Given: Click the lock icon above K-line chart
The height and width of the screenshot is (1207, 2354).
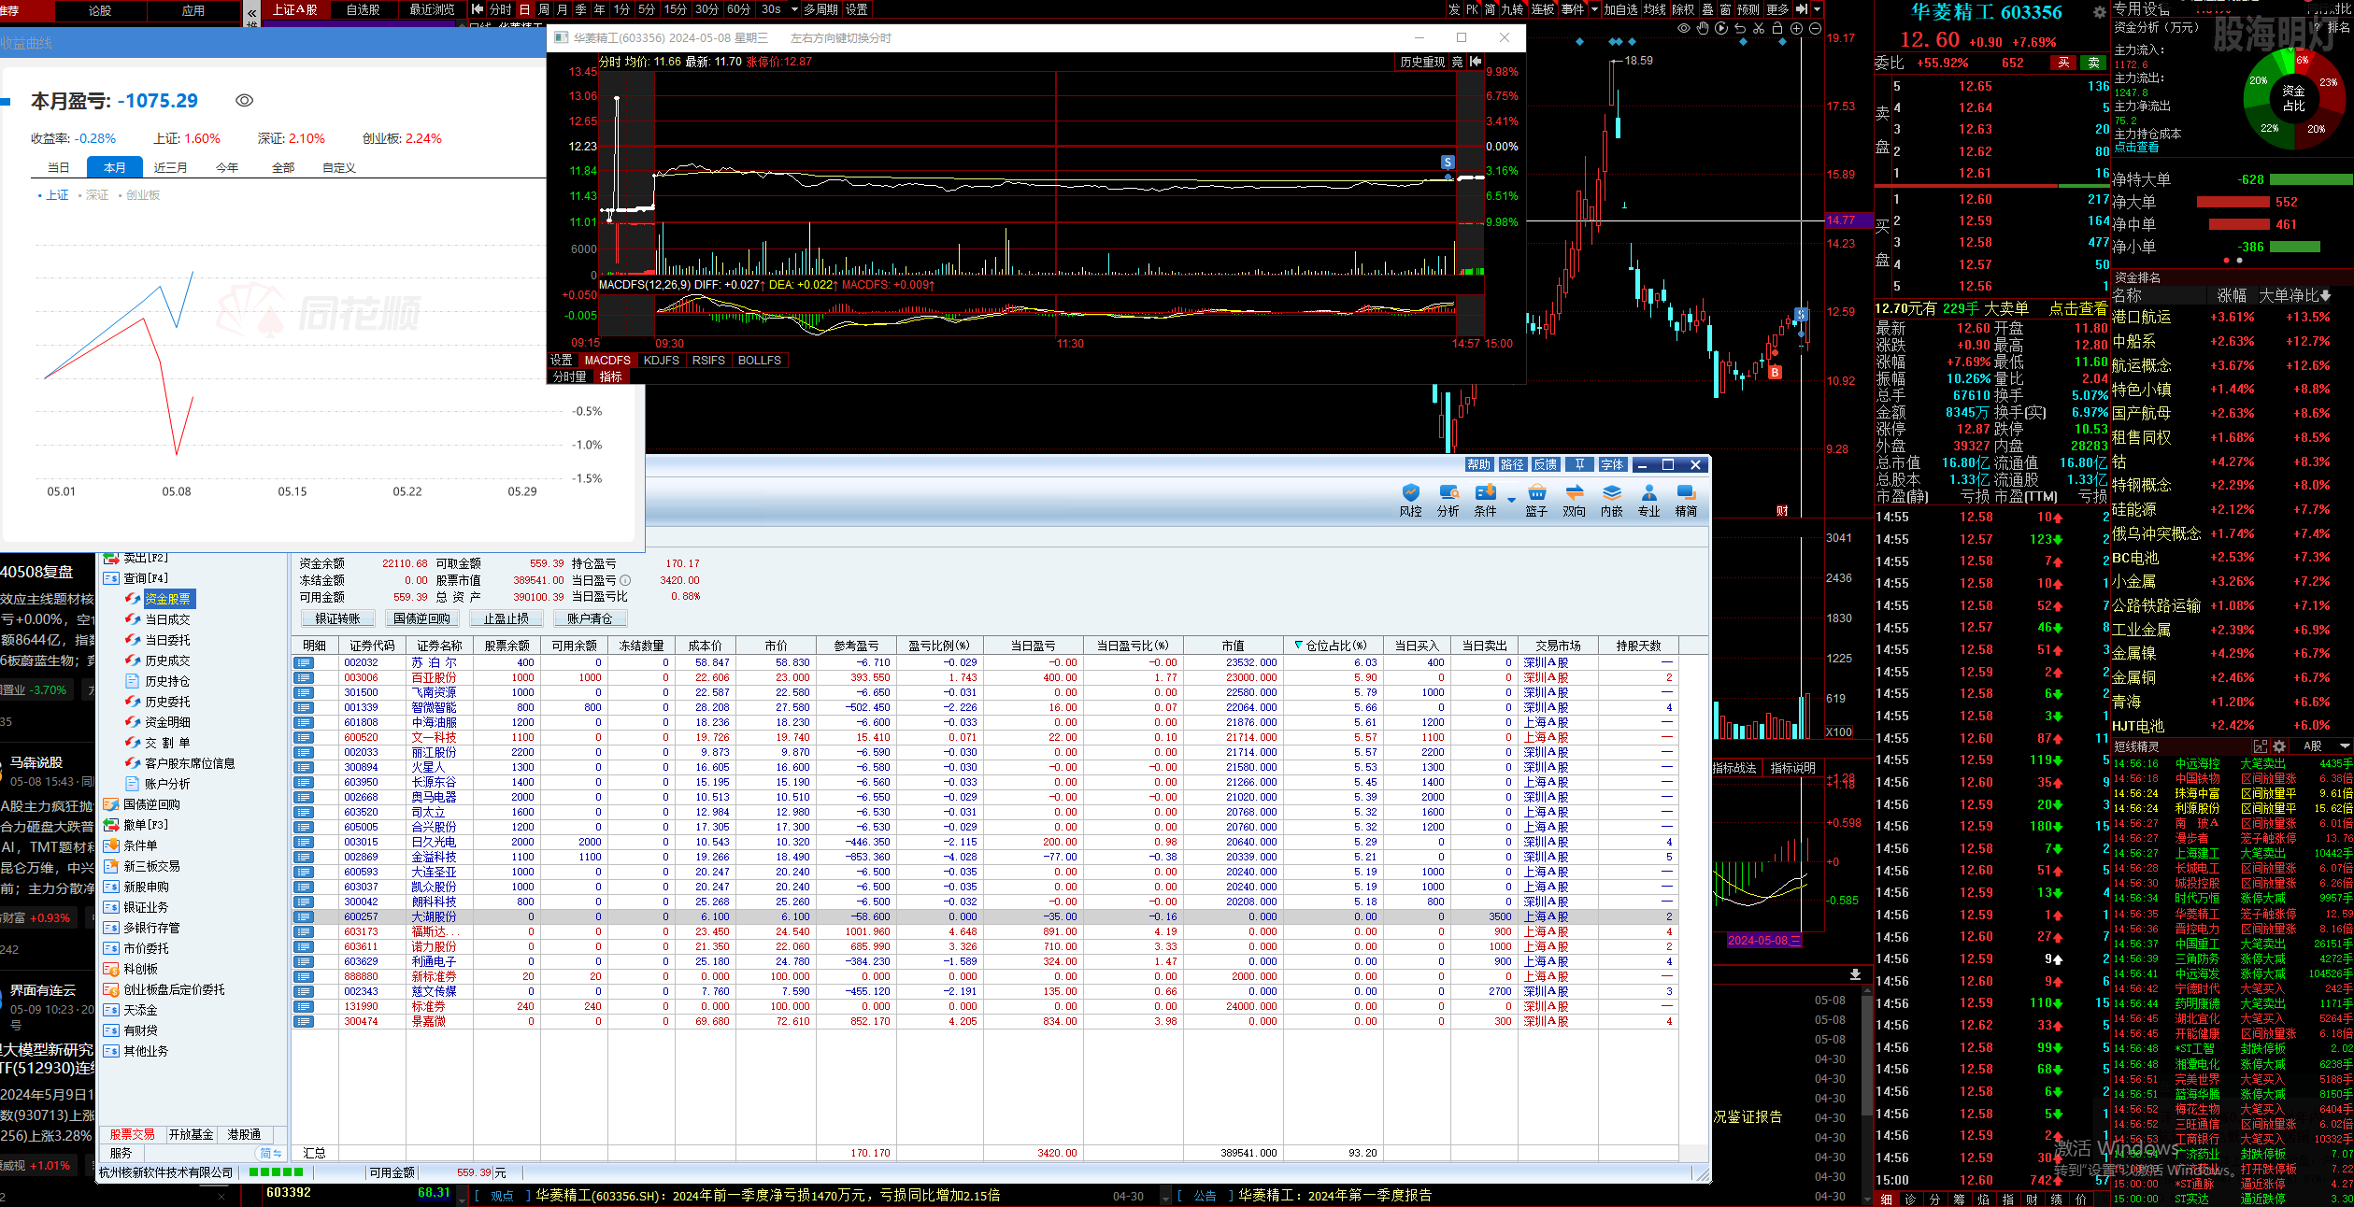Looking at the screenshot, I should (1777, 29).
